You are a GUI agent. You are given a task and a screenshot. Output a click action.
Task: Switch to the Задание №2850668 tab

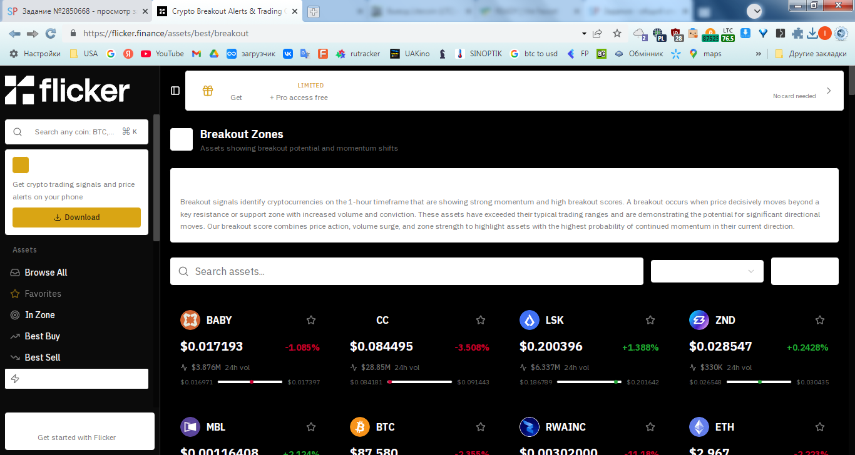coord(77,11)
